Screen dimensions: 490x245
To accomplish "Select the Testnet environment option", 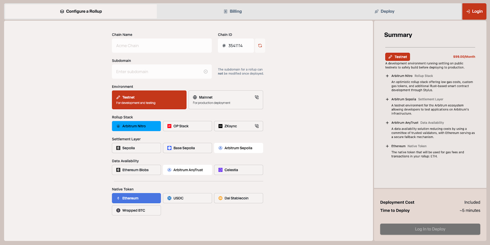I will pos(149,100).
